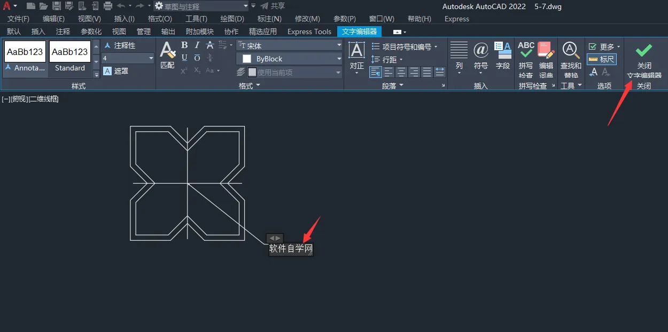Click the distribute paragraph icon

[440, 72]
